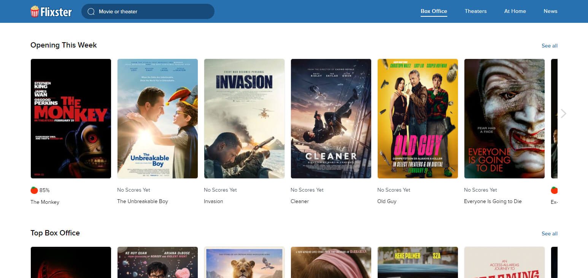The height and width of the screenshot is (278, 588).
Task: Click the Old Guy title text
Action: (387, 201)
